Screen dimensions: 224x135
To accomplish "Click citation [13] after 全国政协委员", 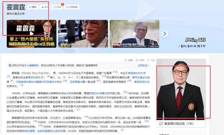I will tap(104, 76).
